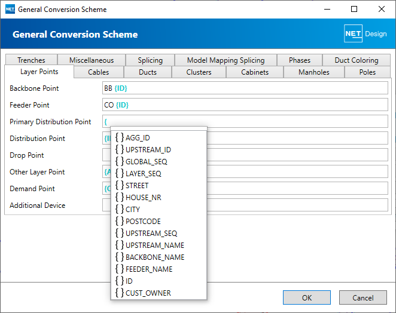Go to the Phases tab

[x=300, y=60]
